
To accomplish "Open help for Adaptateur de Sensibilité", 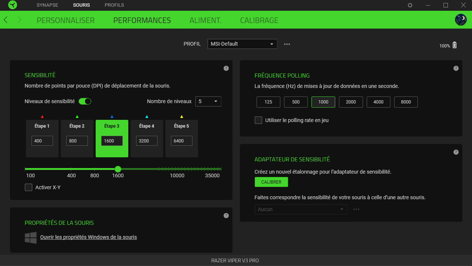I will tap(456, 152).
